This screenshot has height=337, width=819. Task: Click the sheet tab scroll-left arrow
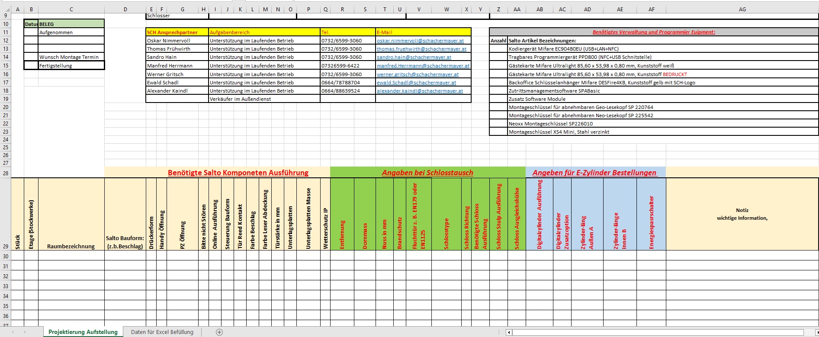(13, 332)
